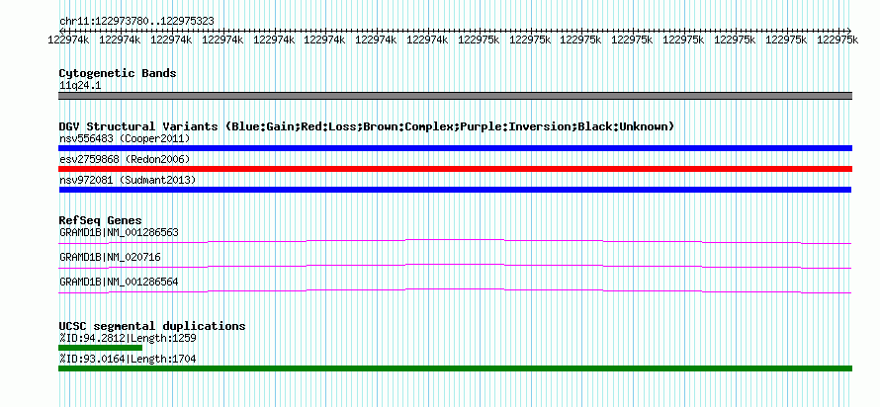The width and height of the screenshot is (880, 407).
Task: Click the magenta NM_020716 transcript line
Action: click(455, 266)
